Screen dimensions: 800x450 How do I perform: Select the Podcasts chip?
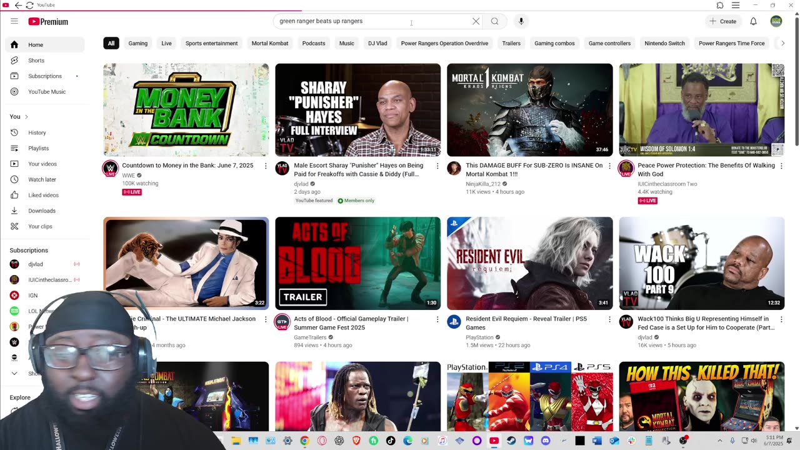(314, 43)
